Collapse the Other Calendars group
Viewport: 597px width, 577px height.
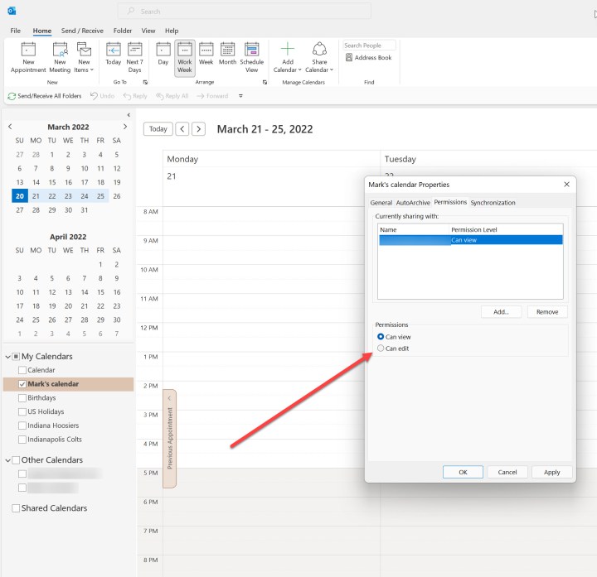7,460
